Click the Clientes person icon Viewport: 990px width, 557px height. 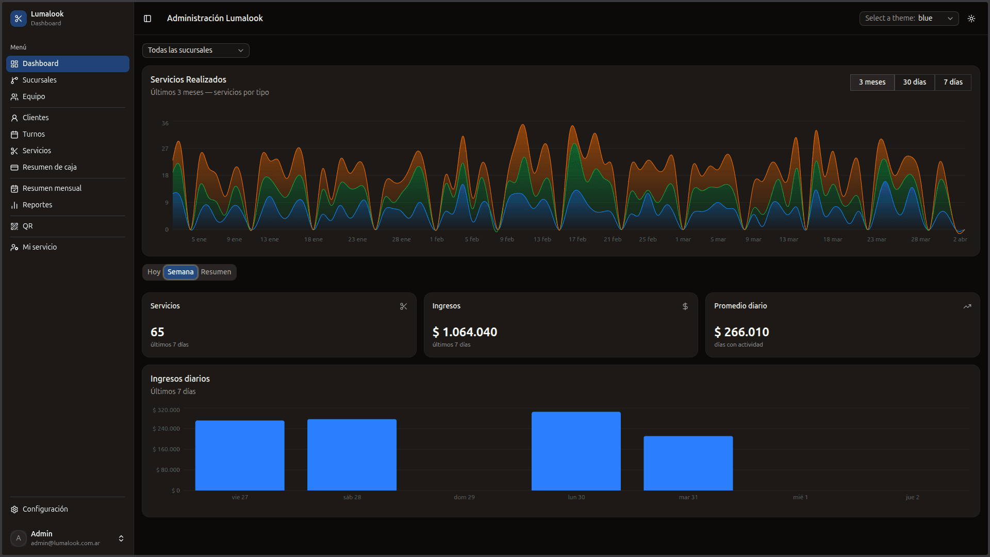coord(14,118)
